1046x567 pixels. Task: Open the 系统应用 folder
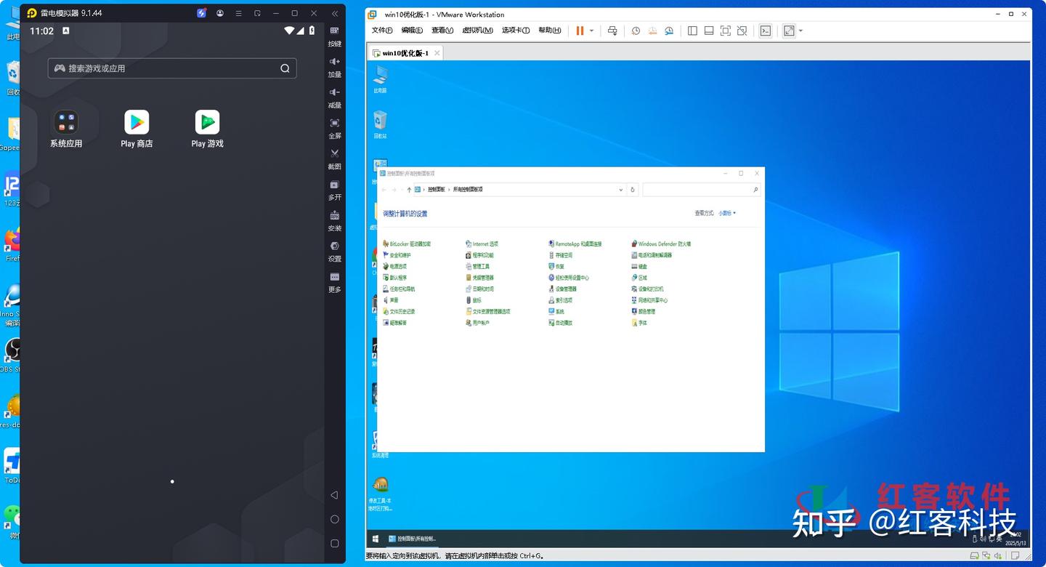(66, 129)
